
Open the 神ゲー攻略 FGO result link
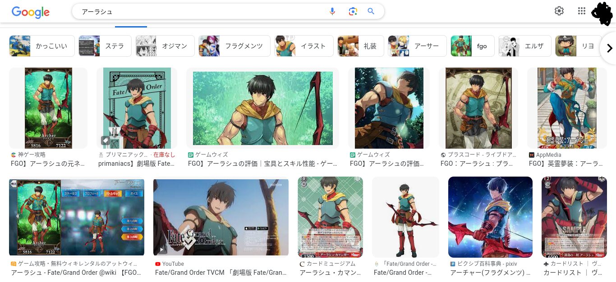click(x=48, y=164)
